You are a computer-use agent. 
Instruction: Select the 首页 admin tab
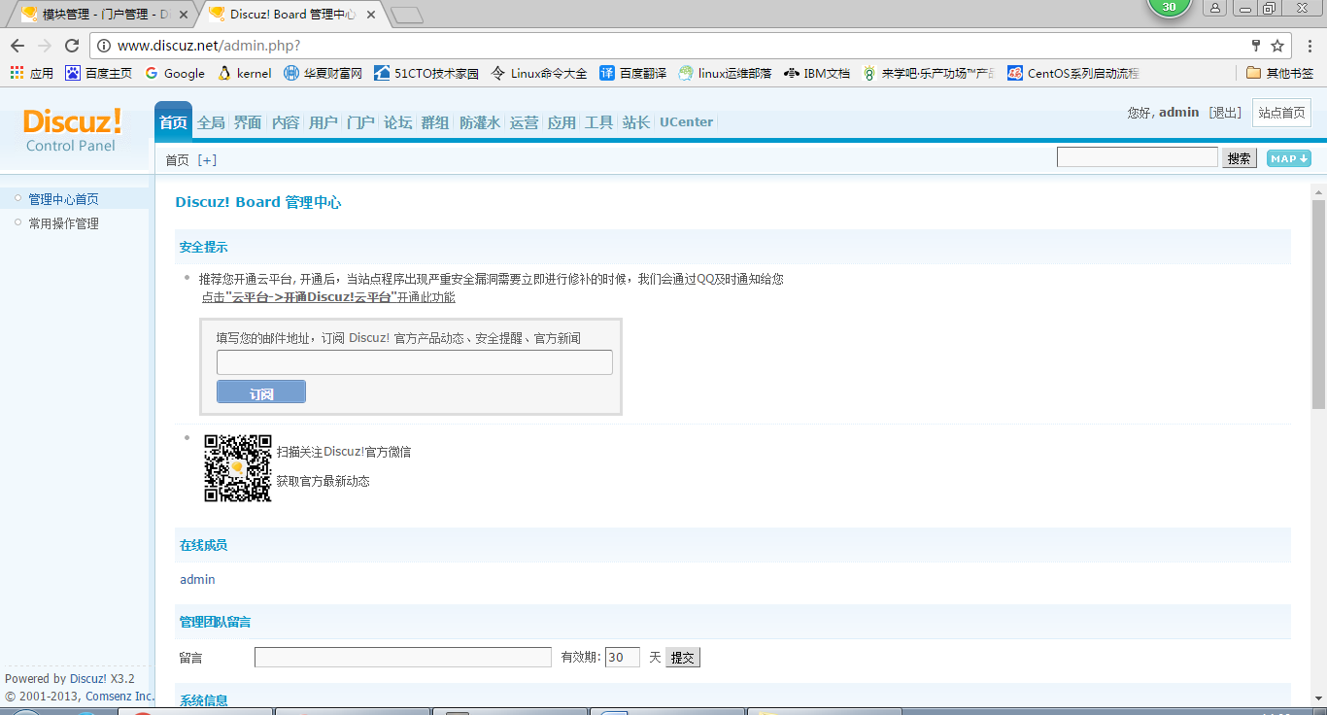pos(173,122)
